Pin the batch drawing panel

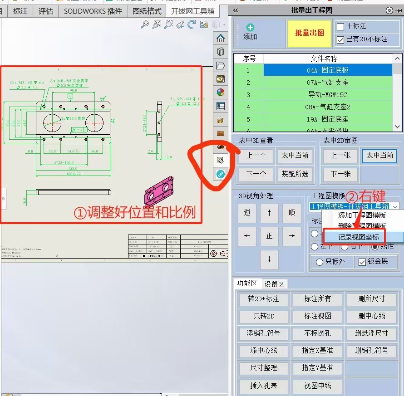[399, 10]
